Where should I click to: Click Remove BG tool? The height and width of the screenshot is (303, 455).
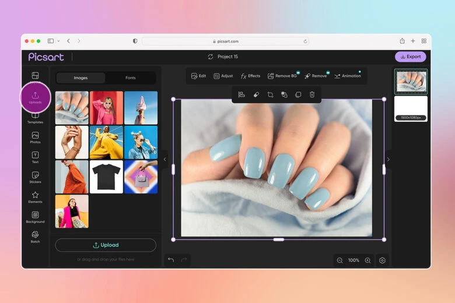pos(282,76)
